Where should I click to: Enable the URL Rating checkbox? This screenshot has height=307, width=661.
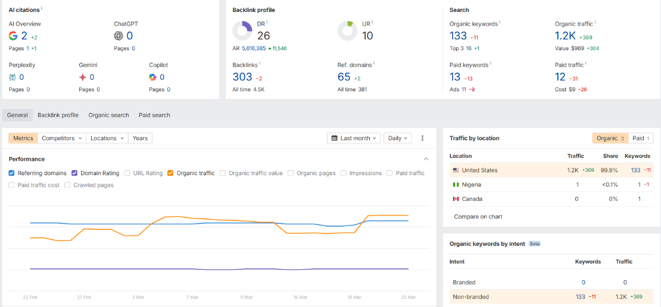coord(127,173)
